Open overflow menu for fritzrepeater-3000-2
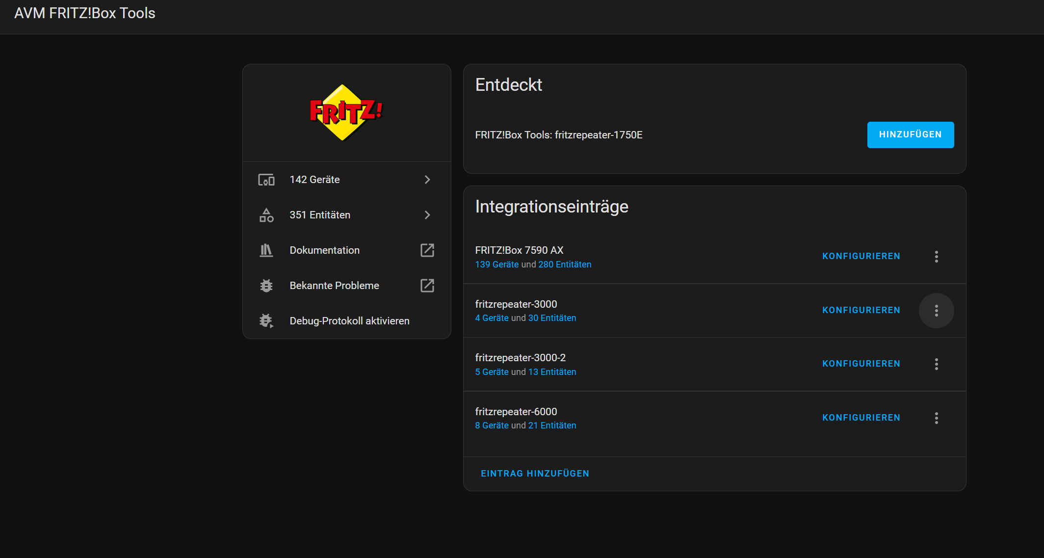The height and width of the screenshot is (558, 1044). point(937,364)
